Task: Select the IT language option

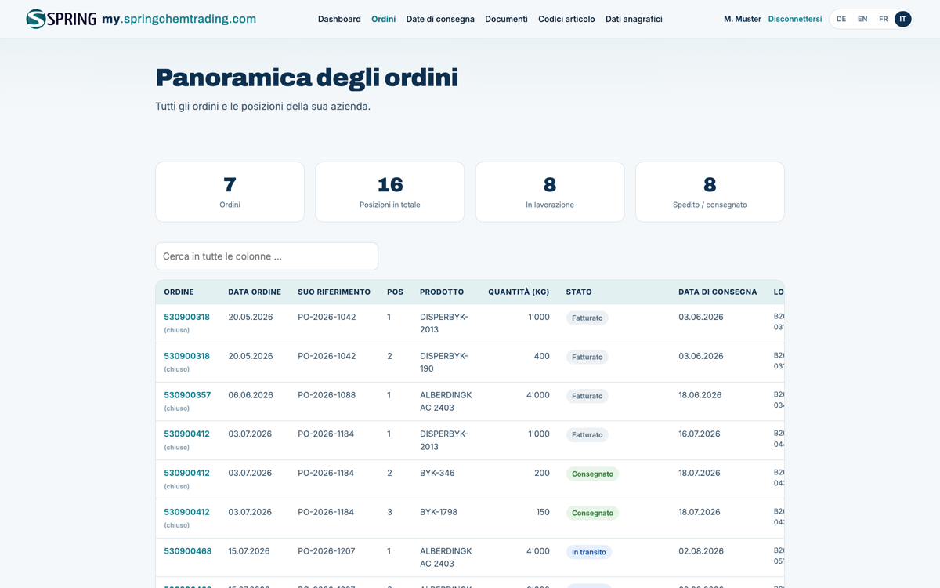Action: (x=902, y=19)
